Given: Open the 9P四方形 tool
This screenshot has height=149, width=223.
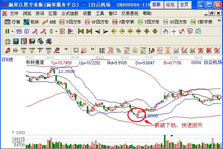Looking at the screenshot, I should (x=97, y=22).
